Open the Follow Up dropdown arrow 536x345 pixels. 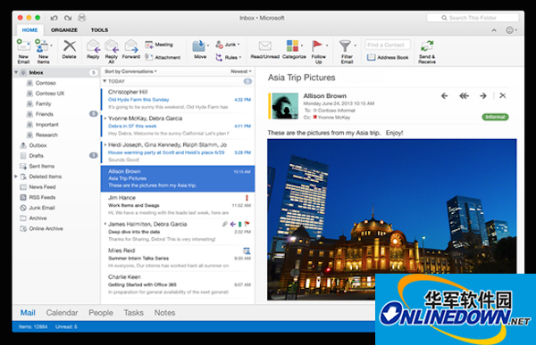pyautogui.click(x=327, y=45)
